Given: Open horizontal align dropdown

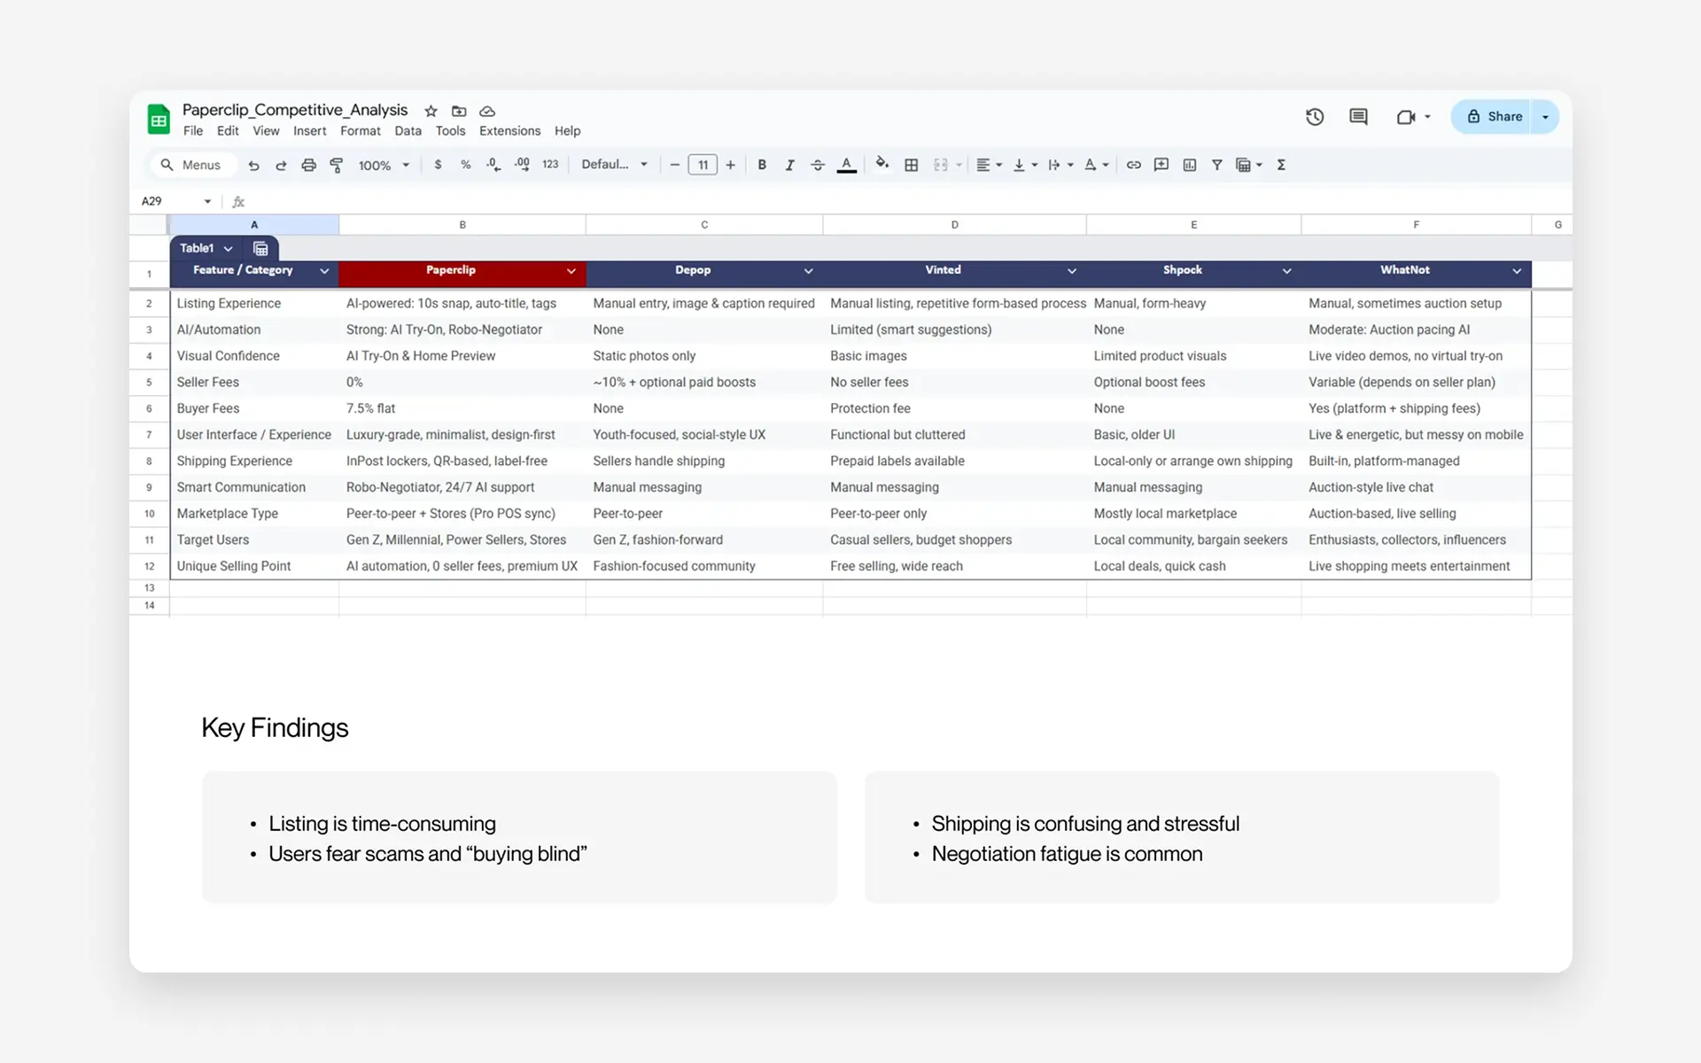Looking at the screenshot, I should 989,165.
